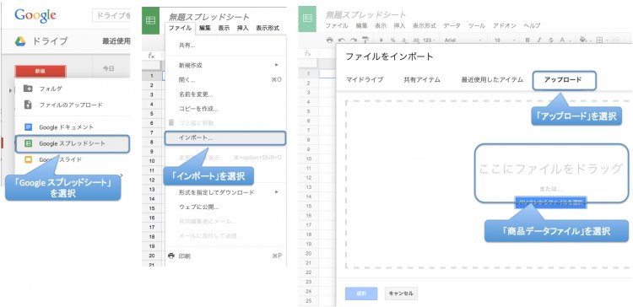The image size is (633, 307).
Task: Click the blue select-file button under または
Action: (x=550, y=202)
